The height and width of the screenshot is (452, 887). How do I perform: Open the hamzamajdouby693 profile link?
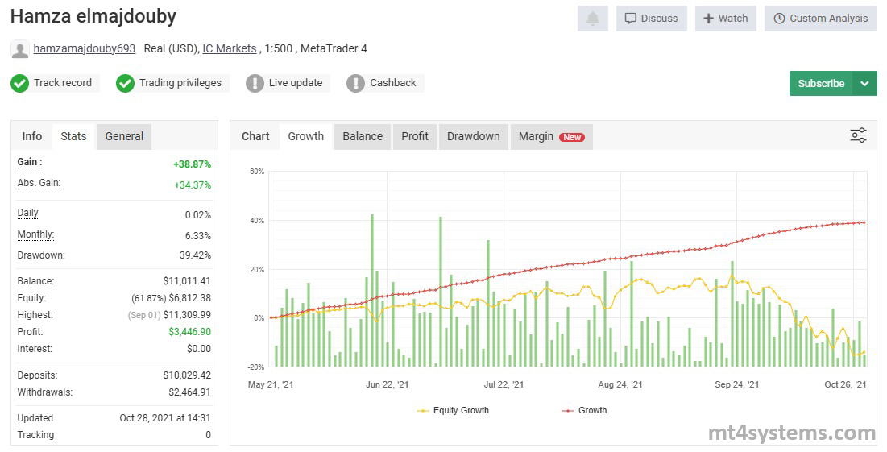[85, 48]
